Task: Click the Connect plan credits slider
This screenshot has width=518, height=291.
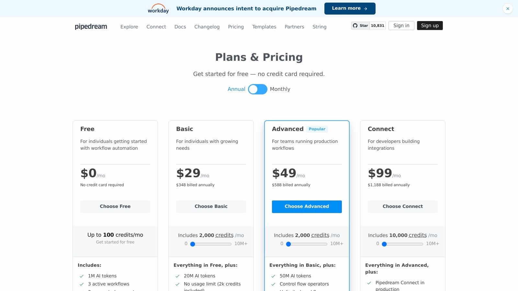Action: [402, 244]
